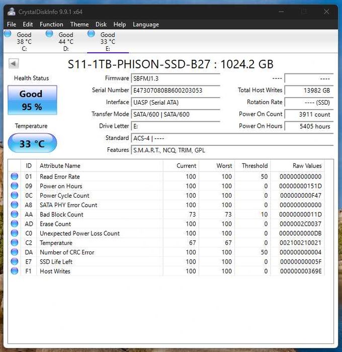Open the Help menu
Image resolution: width=342 pixels, height=352 pixels.
click(x=120, y=24)
